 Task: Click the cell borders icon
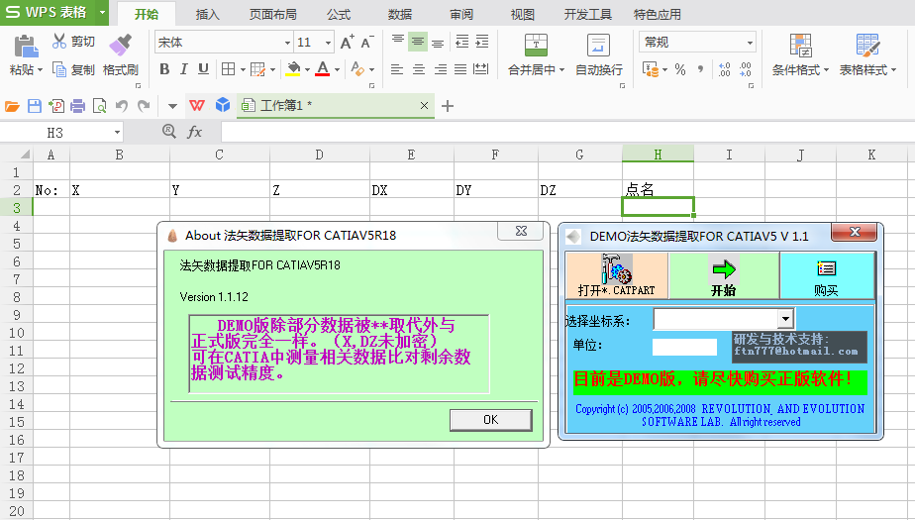pos(228,69)
